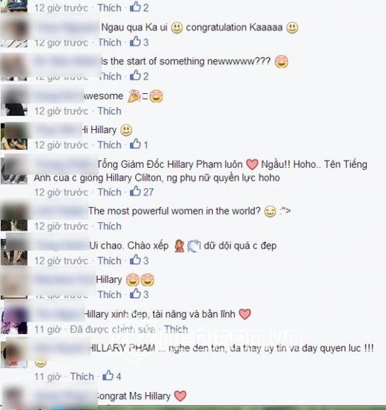The height and width of the screenshot is (410, 386).
Task: Click thumbs-up icon showing 4 likes
Action: [x=108, y=376]
